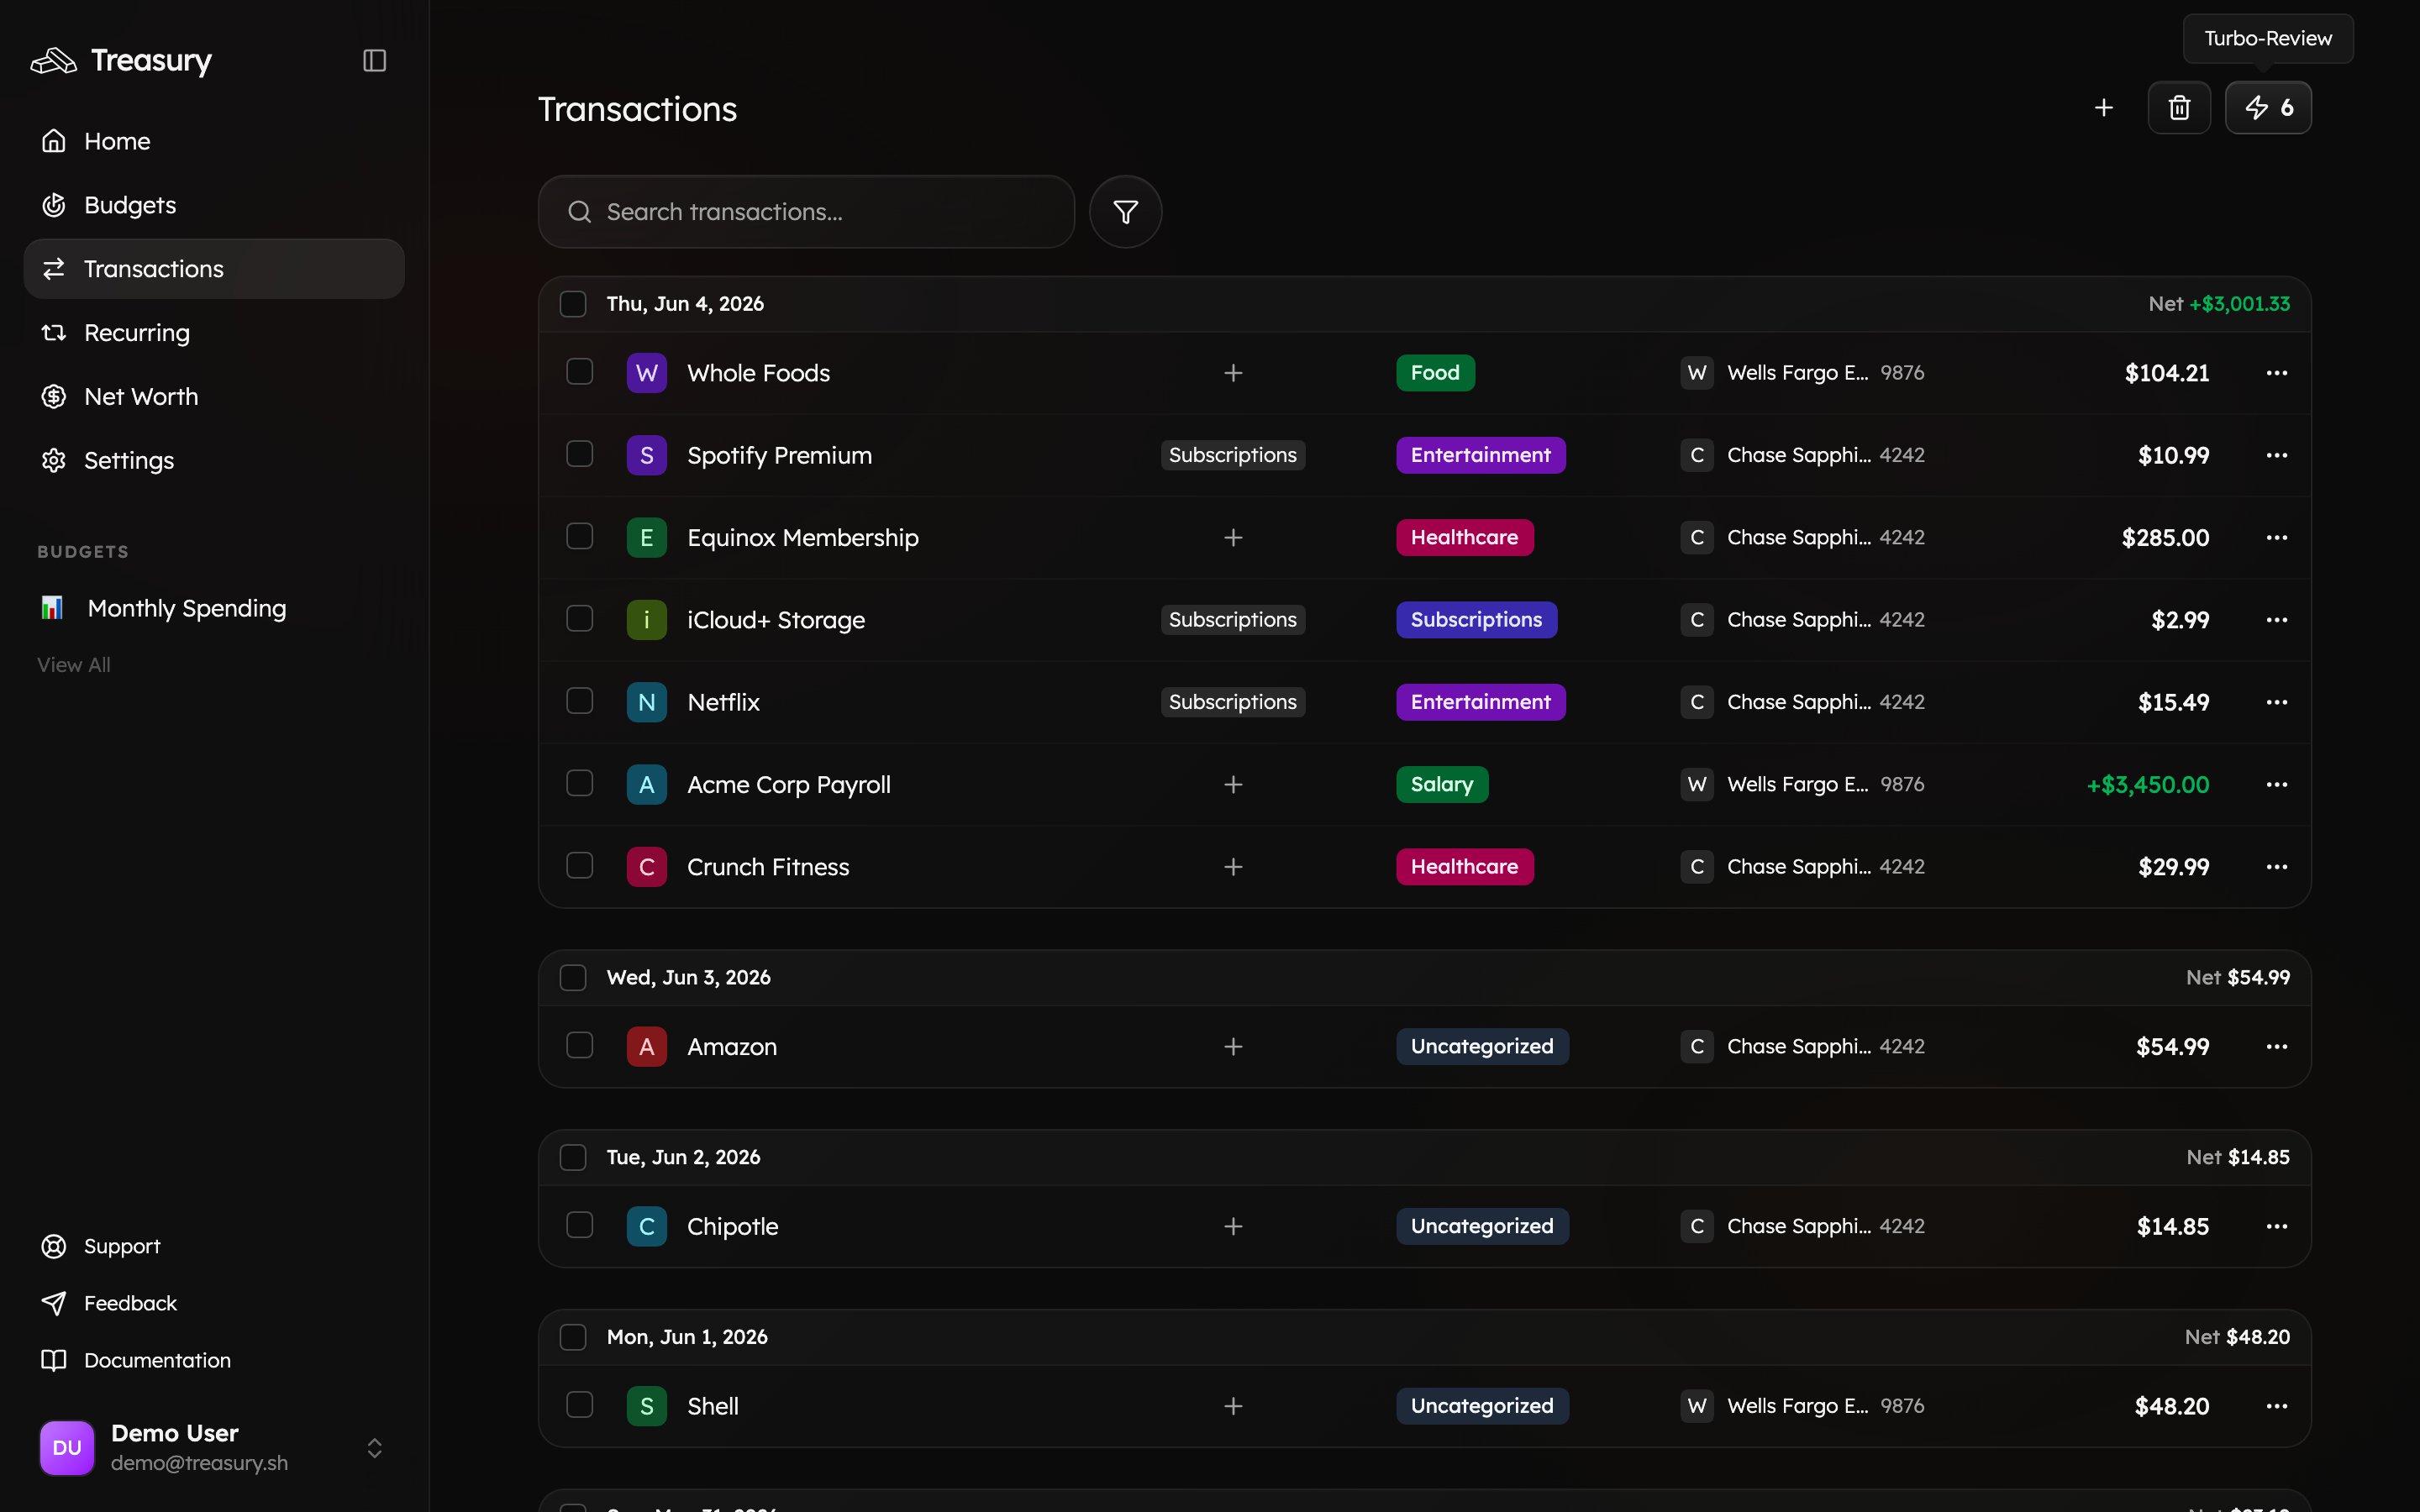The image size is (2420, 1512).
Task: Click the add transaction plus icon
Action: (x=2103, y=107)
